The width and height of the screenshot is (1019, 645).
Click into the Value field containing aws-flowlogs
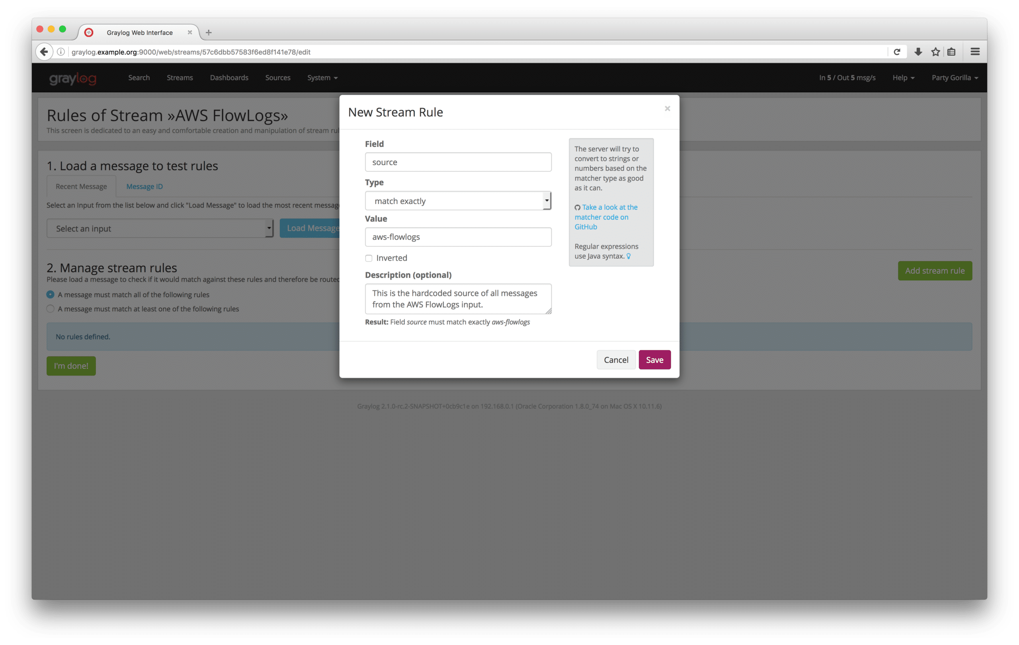pyautogui.click(x=458, y=237)
